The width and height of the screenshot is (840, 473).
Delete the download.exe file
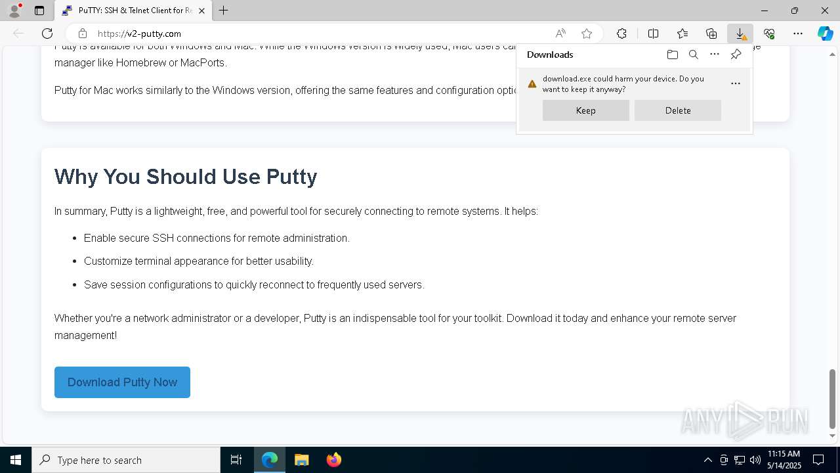(678, 110)
